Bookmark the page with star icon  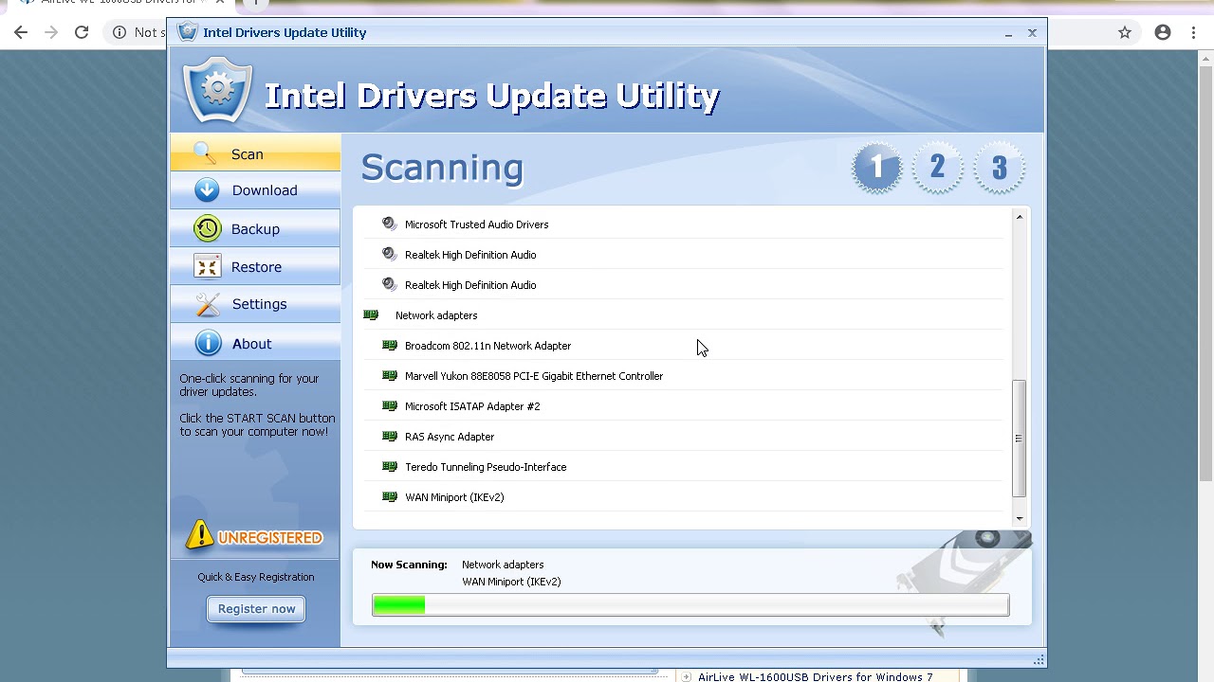click(x=1125, y=32)
